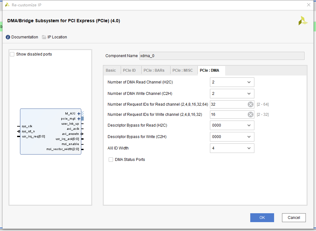
Task: Open Descriptor Bypass for Read dropdown
Action: (x=232, y=125)
